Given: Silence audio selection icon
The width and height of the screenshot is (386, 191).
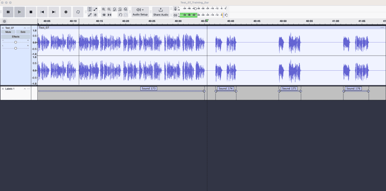Looking at the screenshot, I should pos(109,15).
